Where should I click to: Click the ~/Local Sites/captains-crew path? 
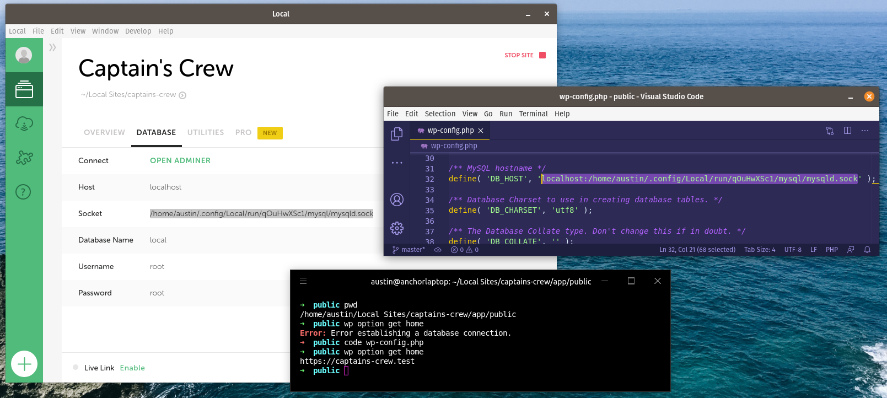point(128,95)
